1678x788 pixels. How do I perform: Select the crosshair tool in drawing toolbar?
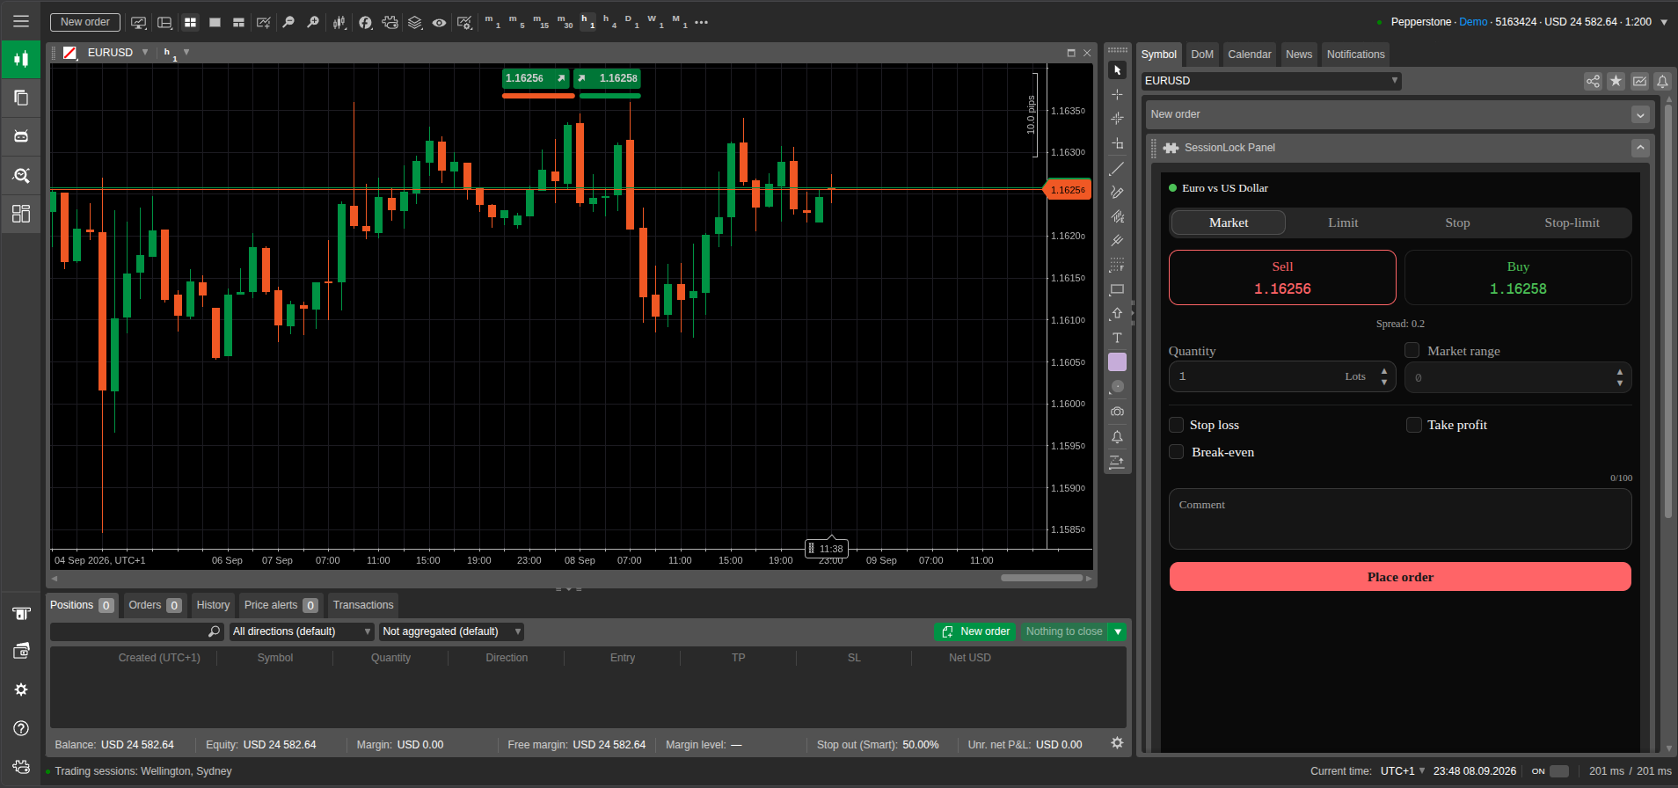(x=1117, y=94)
